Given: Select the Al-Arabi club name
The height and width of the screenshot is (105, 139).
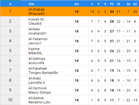Looking at the screenshot, I should tap(35, 78).
